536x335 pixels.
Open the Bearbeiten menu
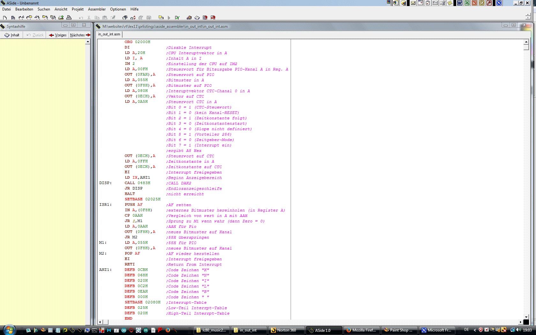pos(24,9)
